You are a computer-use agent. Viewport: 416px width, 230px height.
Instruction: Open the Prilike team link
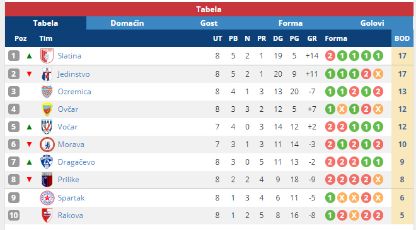click(69, 180)
